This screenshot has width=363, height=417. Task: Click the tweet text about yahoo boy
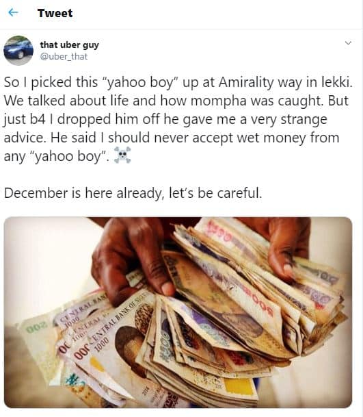(x=178, y=119)
